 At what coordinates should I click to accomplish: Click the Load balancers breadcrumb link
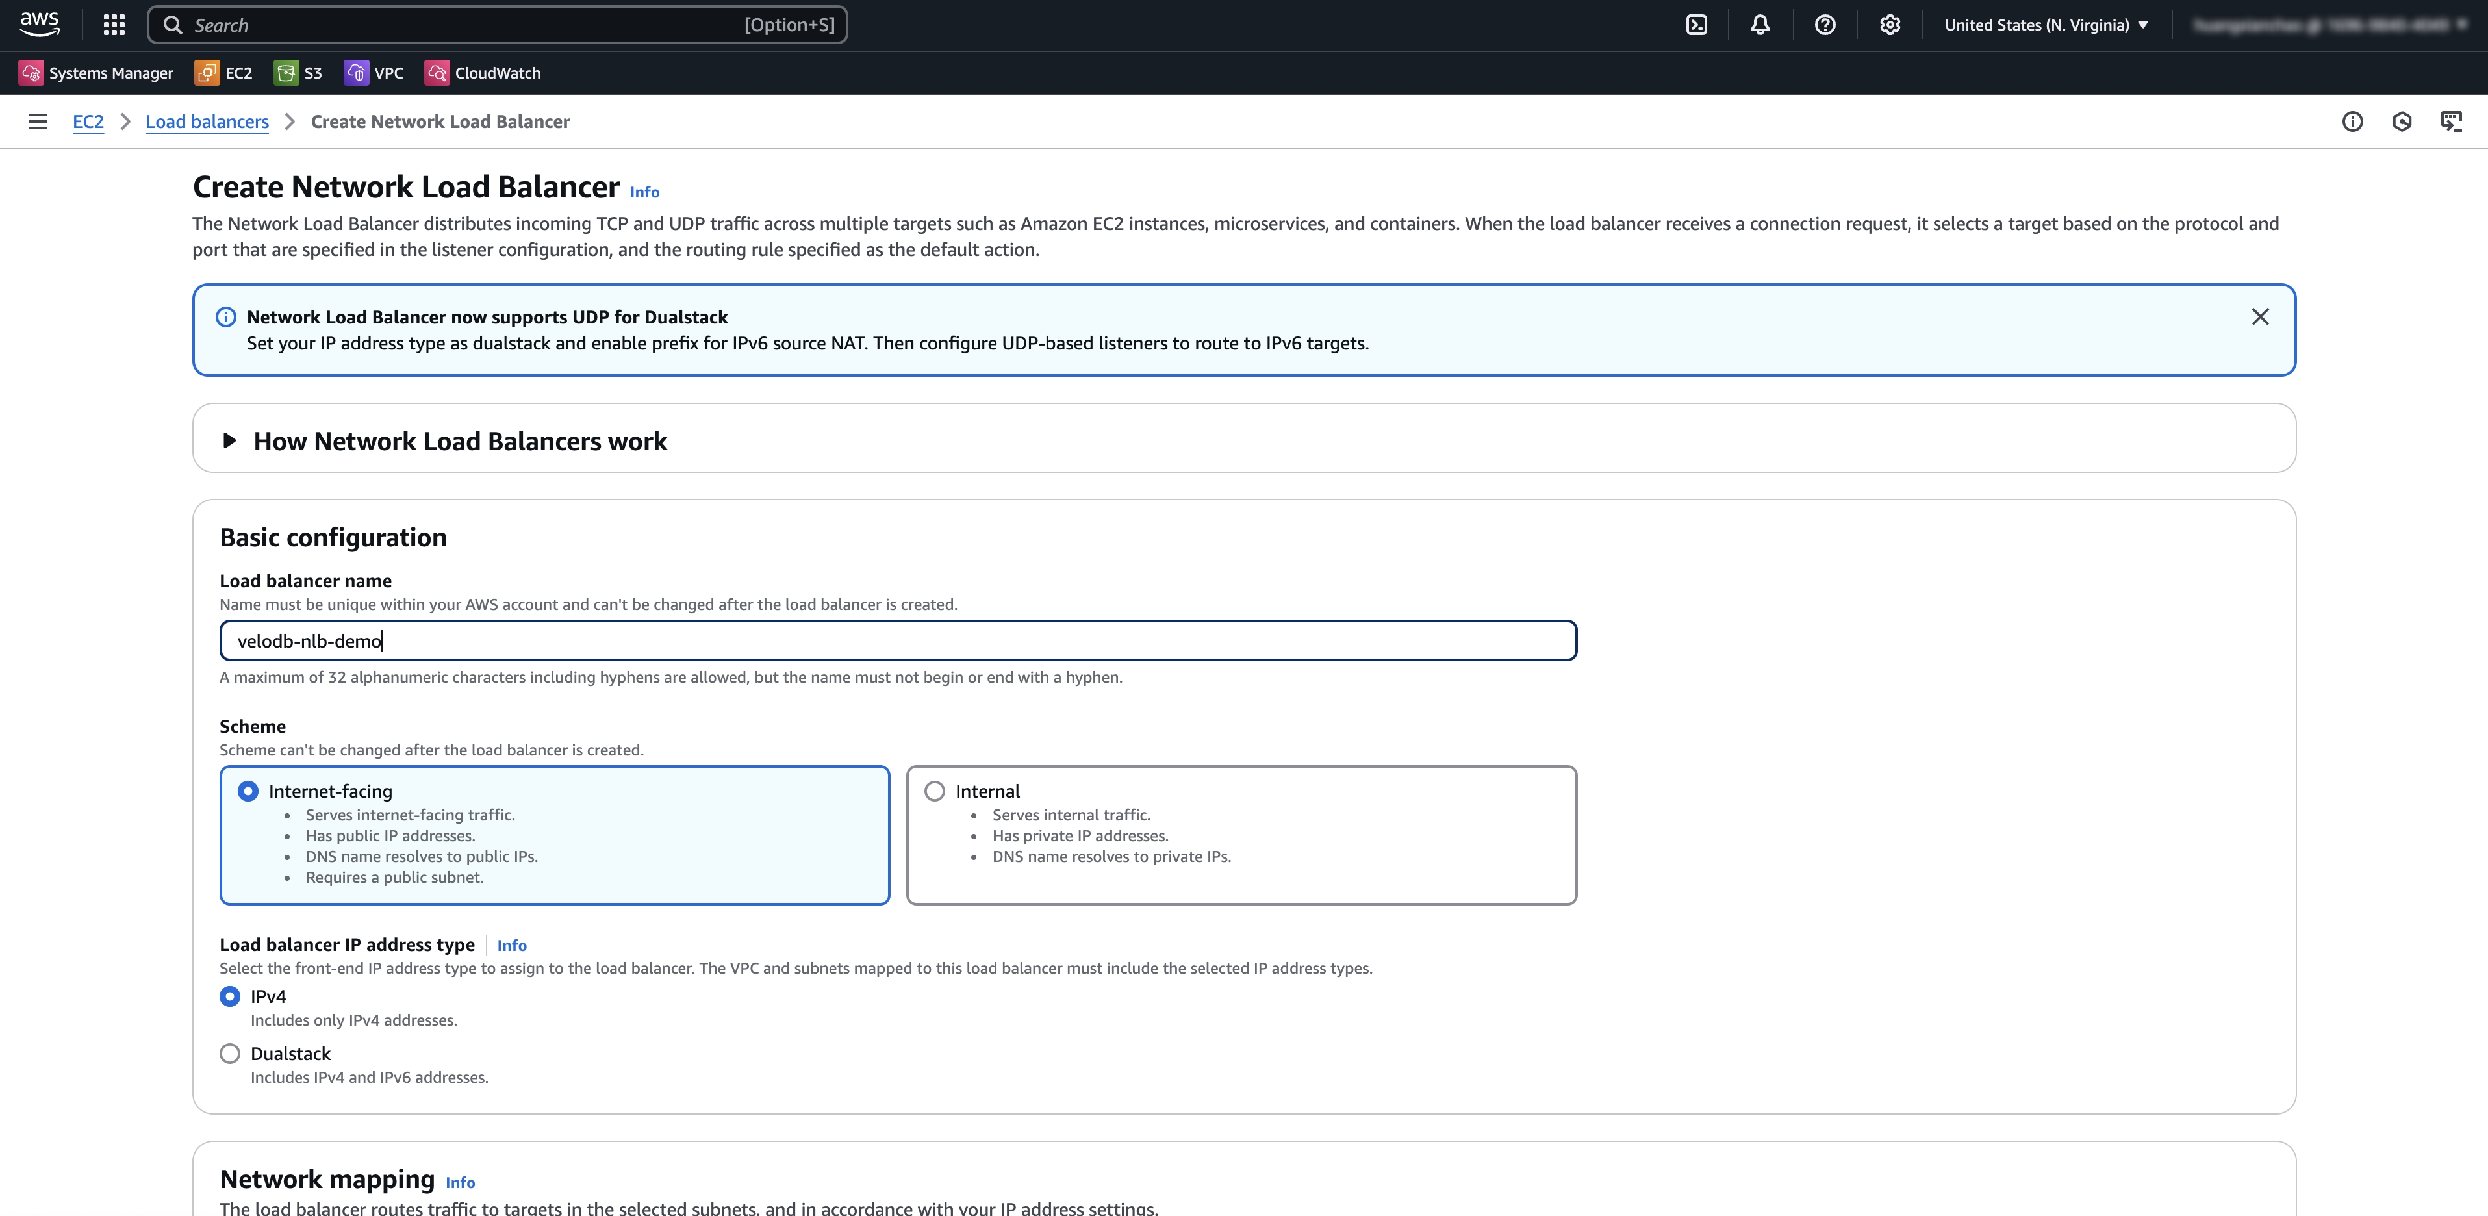[207, 121]
